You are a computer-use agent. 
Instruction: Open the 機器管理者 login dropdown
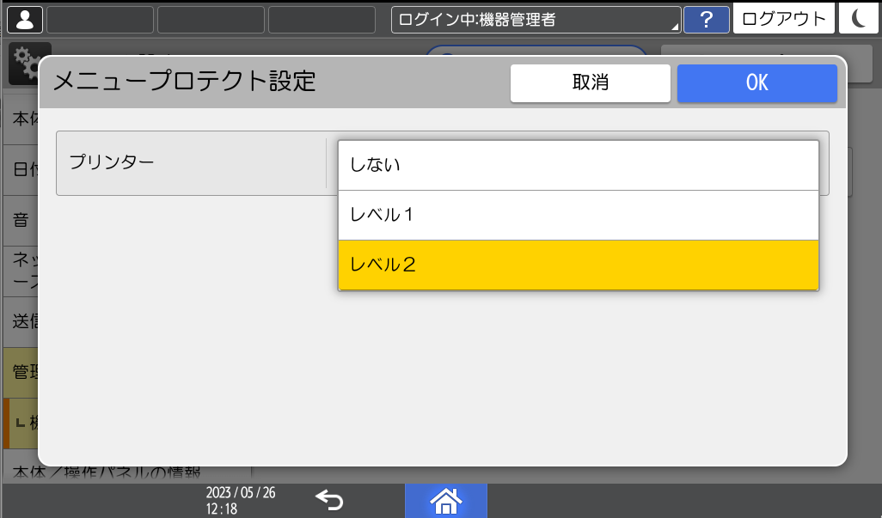point(535,18)
